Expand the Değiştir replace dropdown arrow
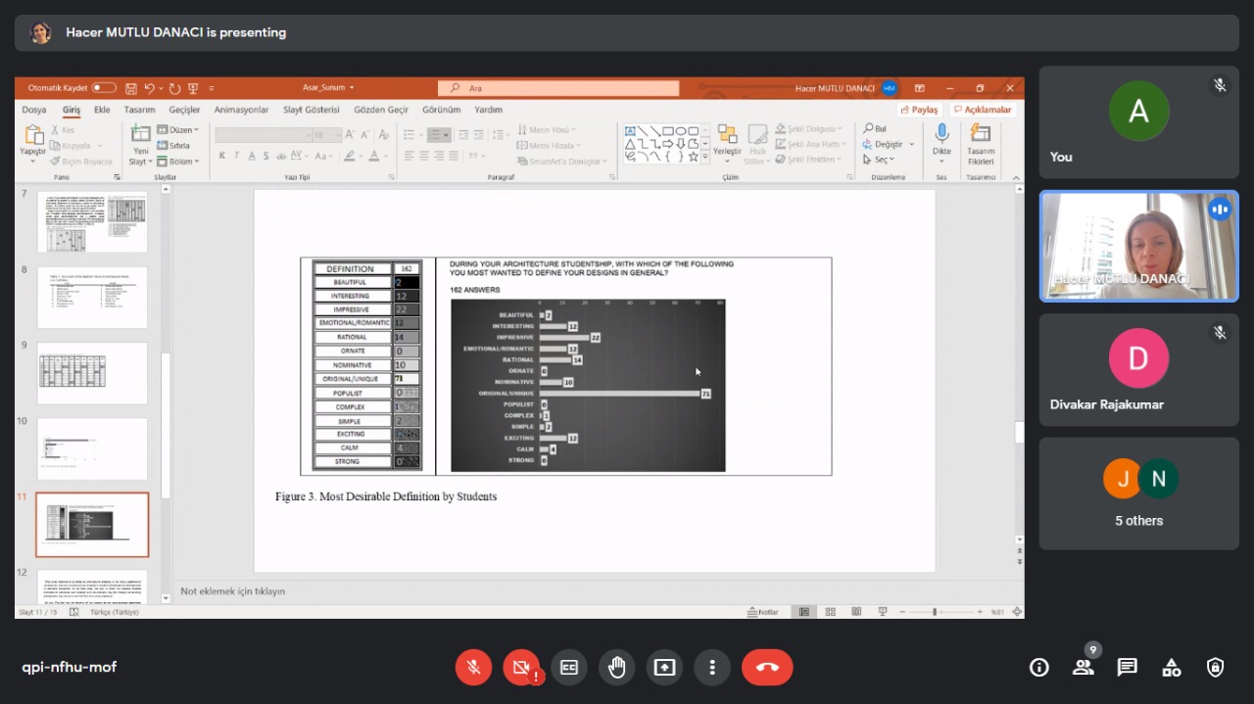This screenshot has width=1254, height=704. click(911, 144)
